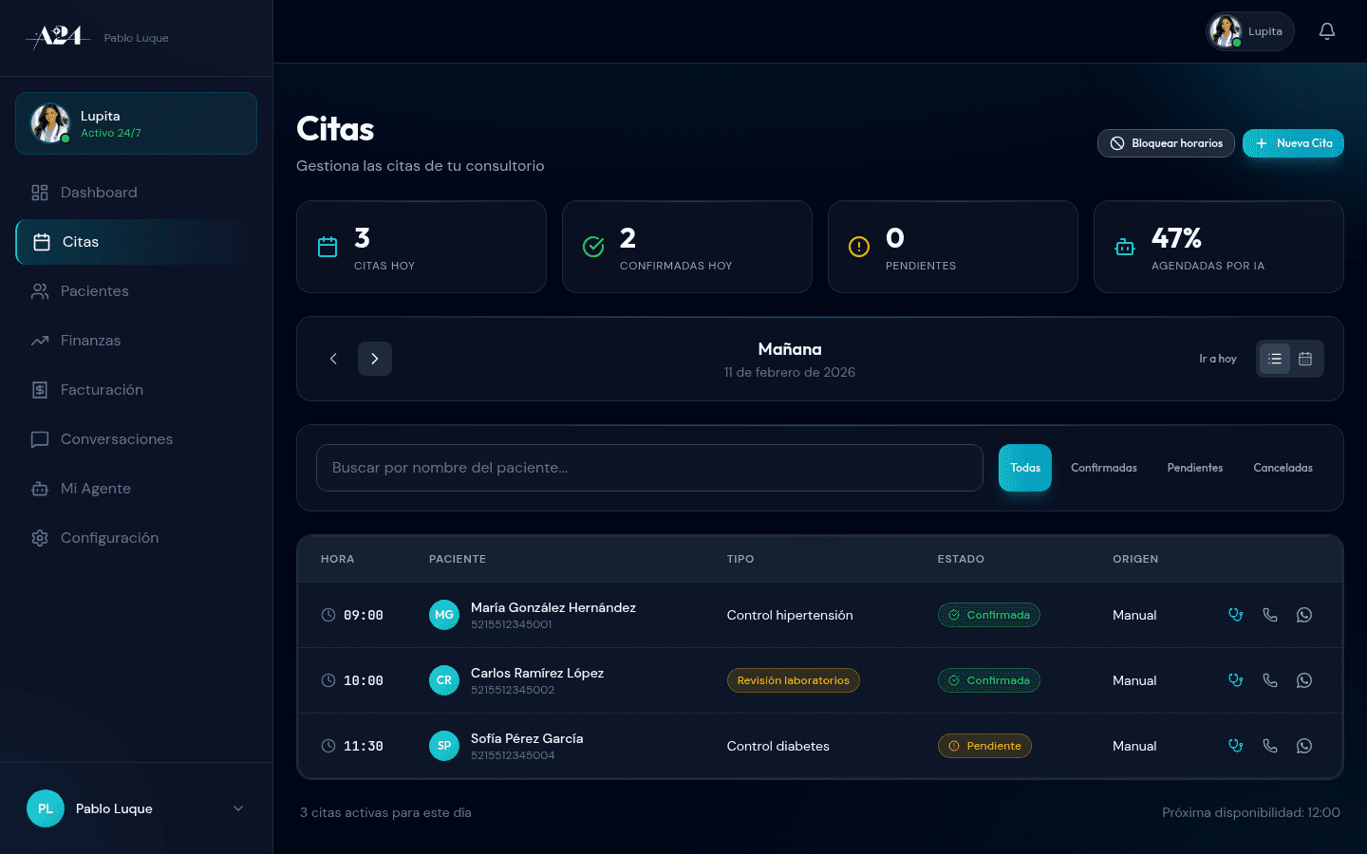Enable list view for appointments
1367x854 pixels.
tap(1275, 359)
